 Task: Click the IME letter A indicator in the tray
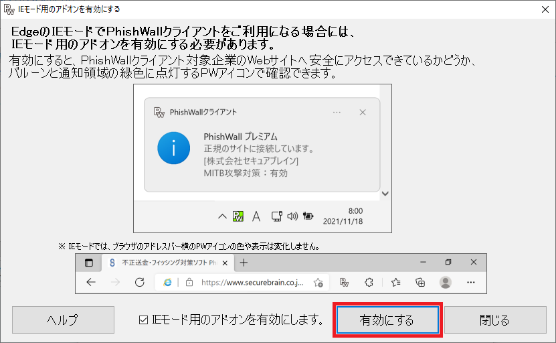256,216
